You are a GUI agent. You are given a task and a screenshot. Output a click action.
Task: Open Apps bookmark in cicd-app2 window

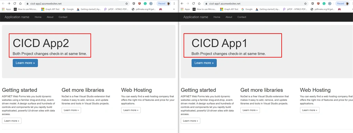click(x=6, y=9)
